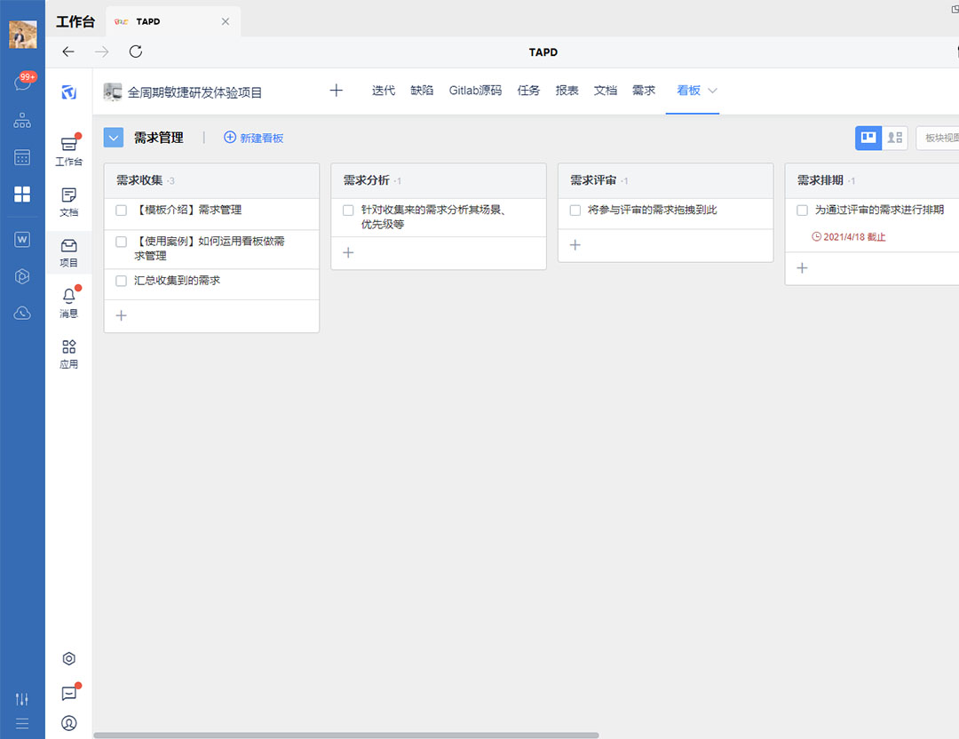Screen dimensions: 959x739
Task: Switch to the 需求 tab
Action: [644, 91]
